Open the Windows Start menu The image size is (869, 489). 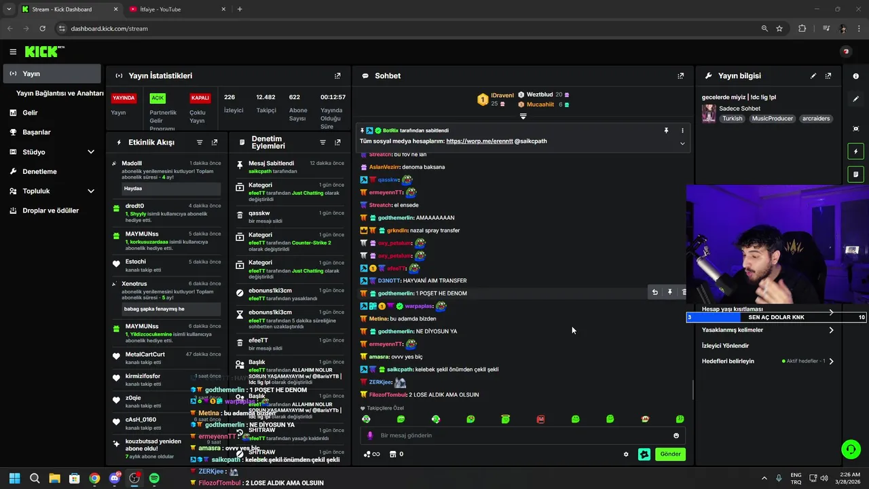[15, 478]
